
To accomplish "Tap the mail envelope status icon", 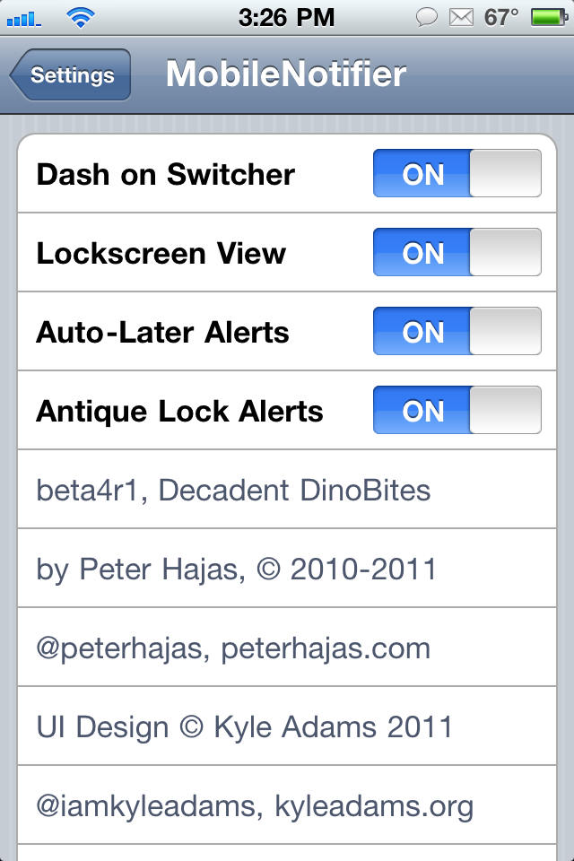I will coord(461,17).
